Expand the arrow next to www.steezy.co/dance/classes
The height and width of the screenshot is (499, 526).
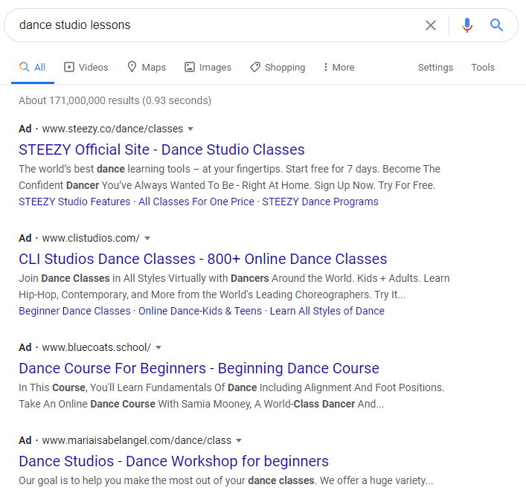point(190,129)
